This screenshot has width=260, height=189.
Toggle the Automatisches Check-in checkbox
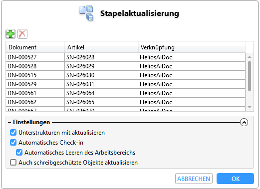(x=13, y=143)
